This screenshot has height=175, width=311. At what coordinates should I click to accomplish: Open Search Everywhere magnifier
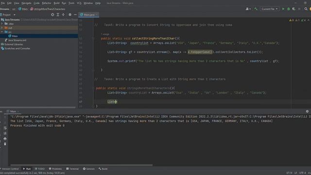tap(306, 9)
